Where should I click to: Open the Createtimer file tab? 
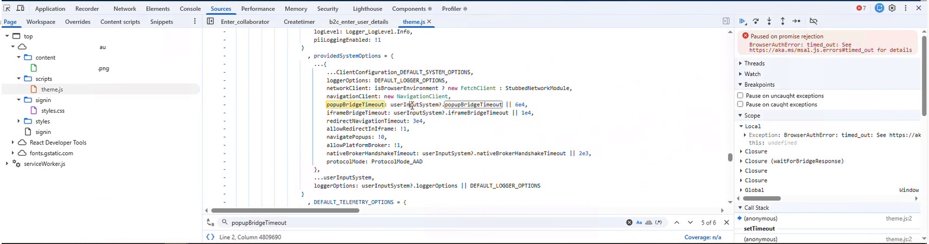pos(299,22)
